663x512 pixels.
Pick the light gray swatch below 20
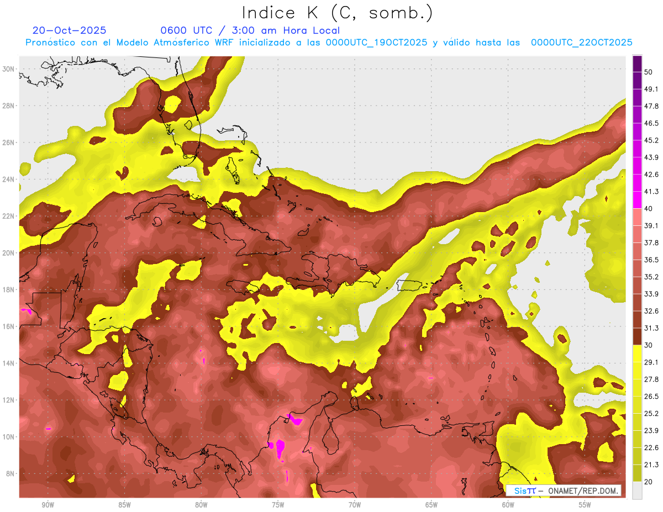637,490
